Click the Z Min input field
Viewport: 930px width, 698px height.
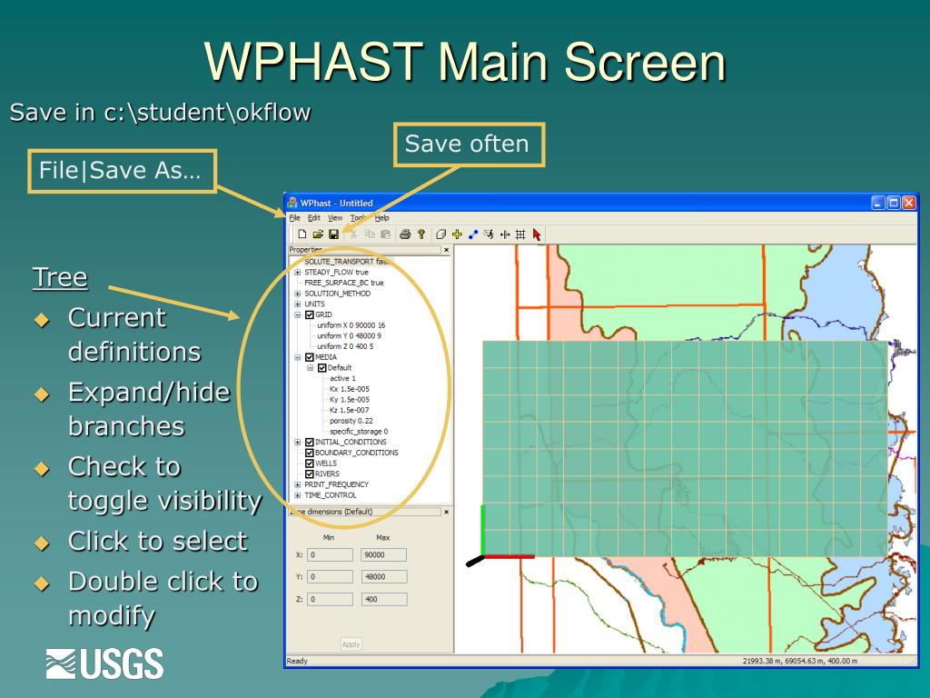point(330,600)
